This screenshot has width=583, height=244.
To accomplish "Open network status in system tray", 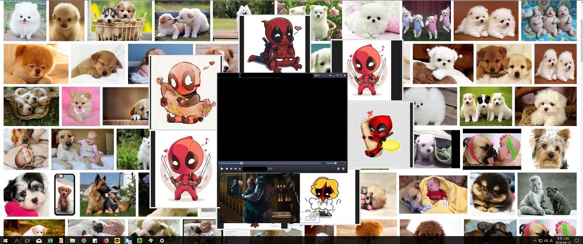I will tap(540, 241).
